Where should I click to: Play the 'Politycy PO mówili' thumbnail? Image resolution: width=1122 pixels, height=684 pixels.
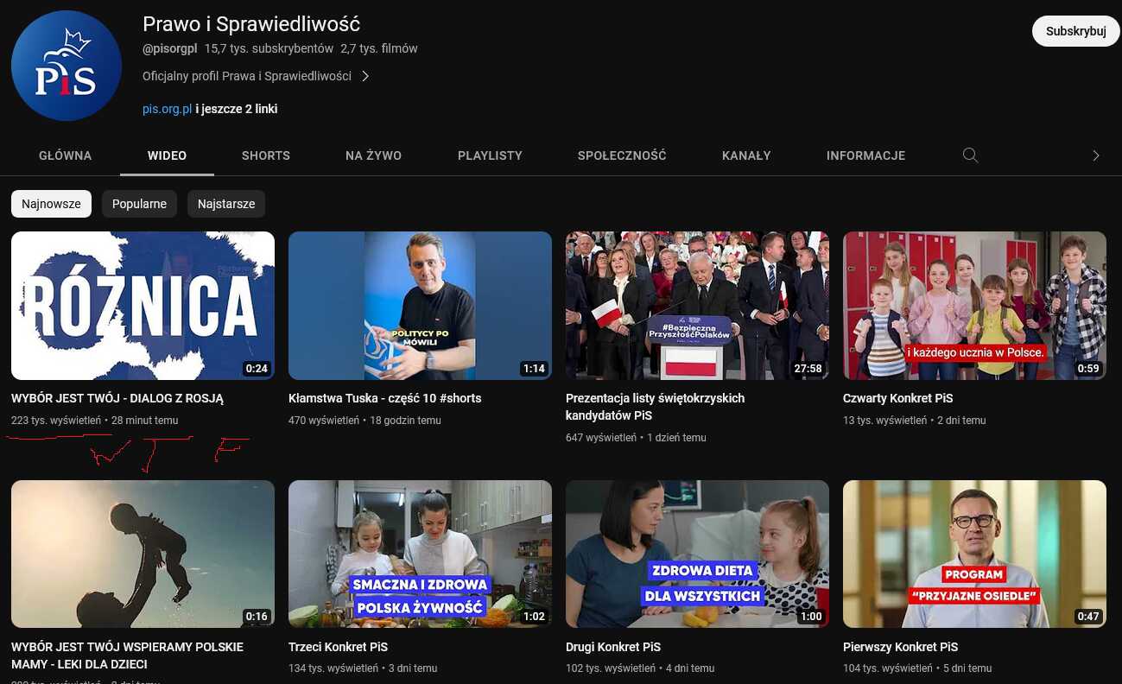point(420,306)
